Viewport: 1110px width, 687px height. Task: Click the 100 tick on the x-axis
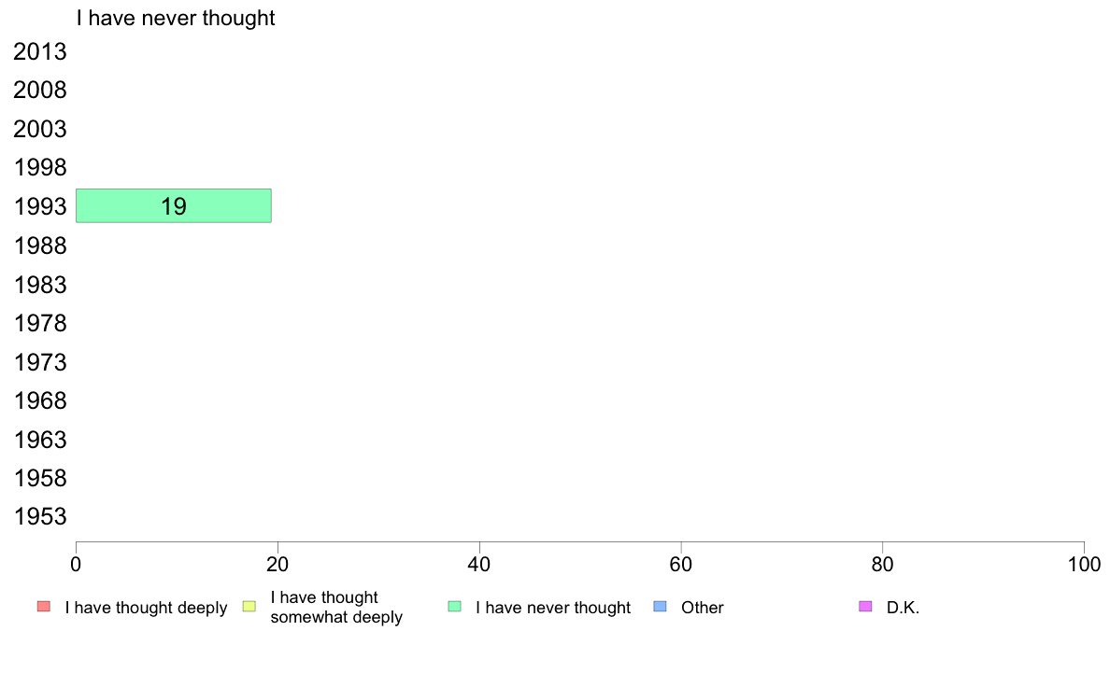point(1084,564)
